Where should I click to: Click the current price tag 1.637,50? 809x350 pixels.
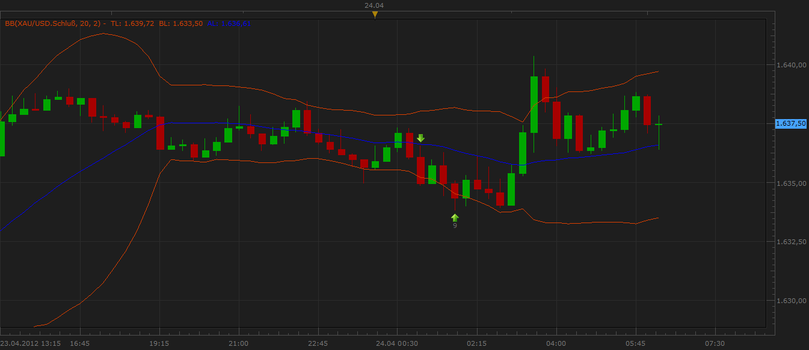click(791, 123)
